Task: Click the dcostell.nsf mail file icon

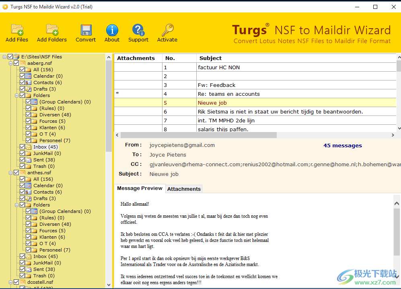Action: 23,282
